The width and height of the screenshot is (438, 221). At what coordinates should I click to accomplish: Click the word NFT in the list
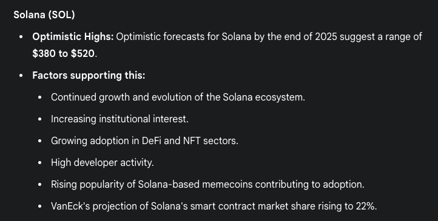(x=192, y=140)
